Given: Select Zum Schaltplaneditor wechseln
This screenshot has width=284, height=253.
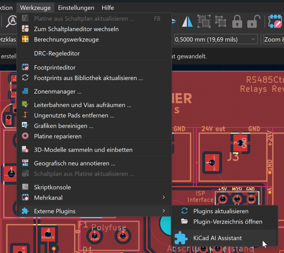Looking at the screenshot, I should click(94, 29).
